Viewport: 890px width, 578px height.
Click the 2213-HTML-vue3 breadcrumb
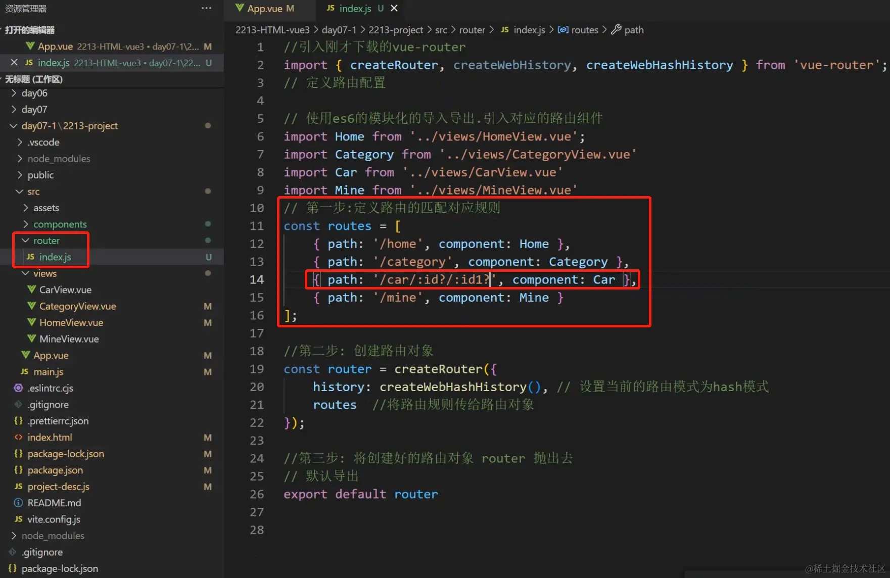272,30
